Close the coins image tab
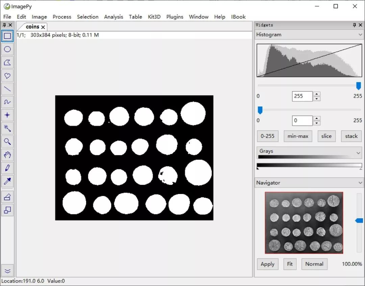This screenshot has height=286, width=365. point(43,27)
